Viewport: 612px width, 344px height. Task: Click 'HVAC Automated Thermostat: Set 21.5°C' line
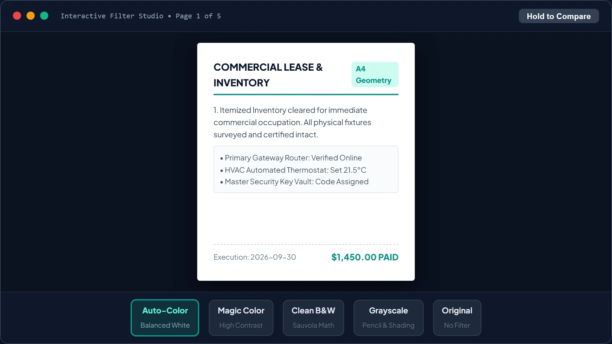tap(293, 170)
